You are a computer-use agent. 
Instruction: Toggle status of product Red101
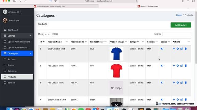(162, 82)
